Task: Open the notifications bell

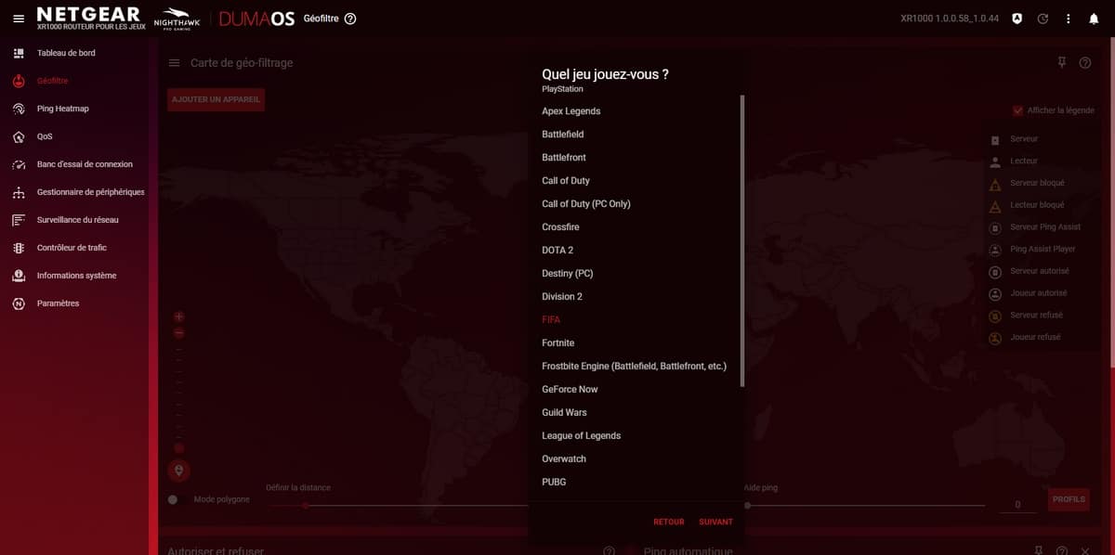Action: (1094, 19)
